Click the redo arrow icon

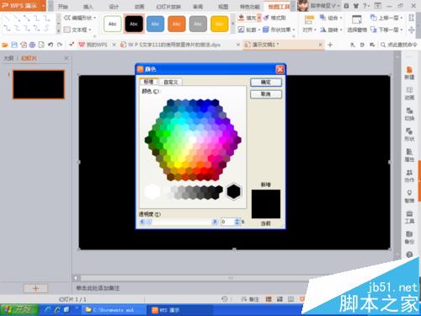[60, 45]
